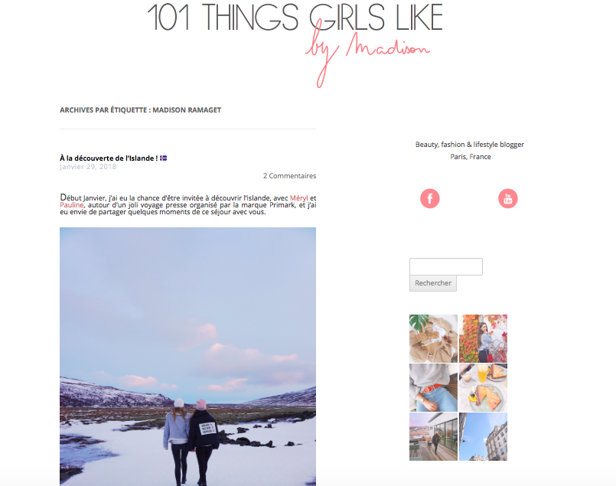Follow the Méryl link
616x486 pixels.
point(299,197)
